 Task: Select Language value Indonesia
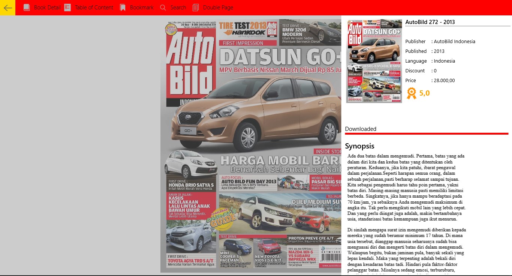click(x=445, y=61)
